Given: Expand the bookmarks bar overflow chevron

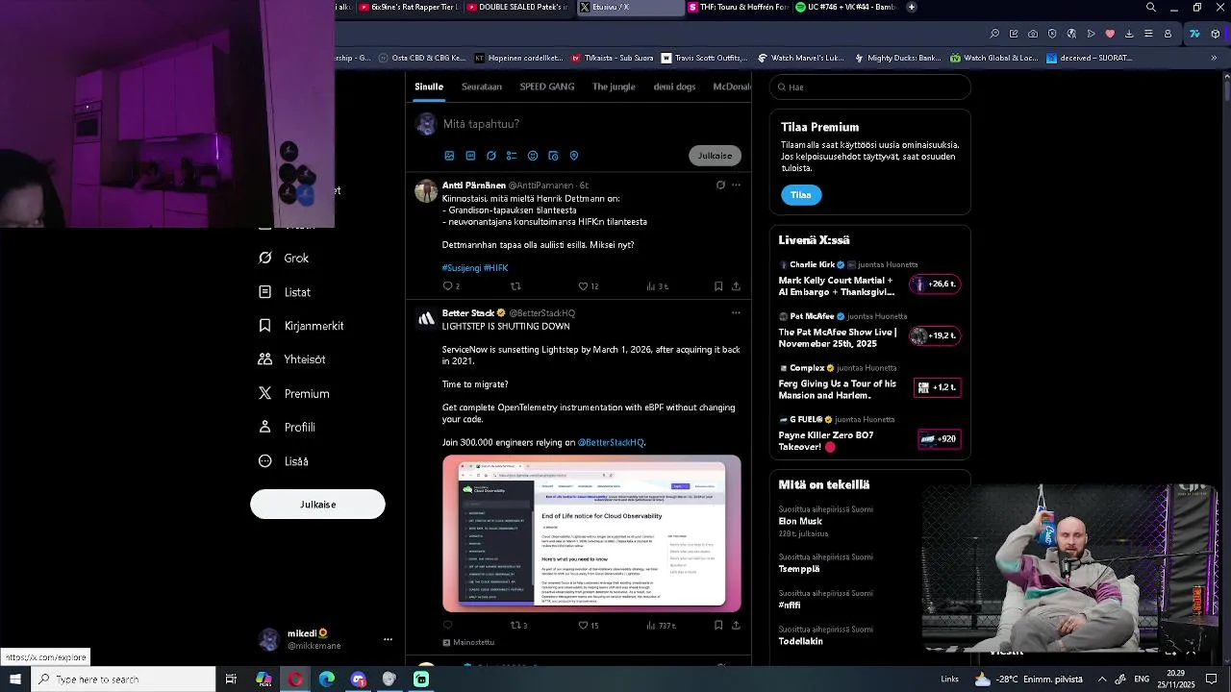Looking at the screenshot, I should 1214,58.
